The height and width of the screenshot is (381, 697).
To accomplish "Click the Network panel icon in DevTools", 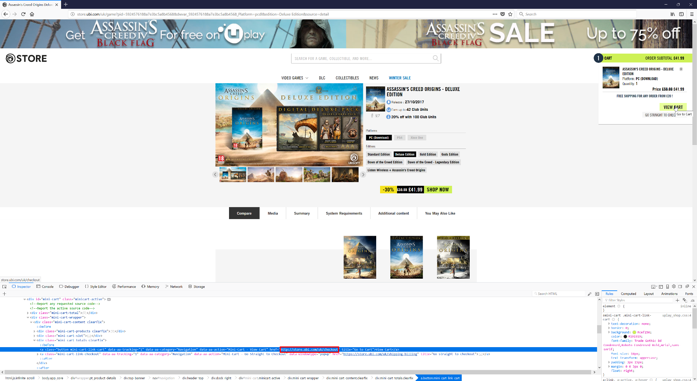I will coord(175,286).
